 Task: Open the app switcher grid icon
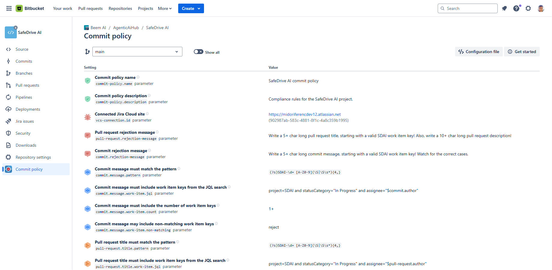click(x=9, y=8)
